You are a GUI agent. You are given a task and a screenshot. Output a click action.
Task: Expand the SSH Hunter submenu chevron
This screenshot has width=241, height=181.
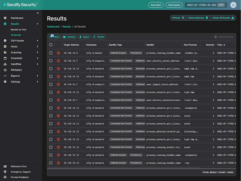coord(38,41)
